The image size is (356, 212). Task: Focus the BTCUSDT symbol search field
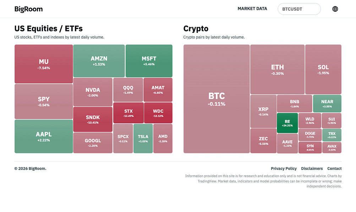(x=299, y=9)
